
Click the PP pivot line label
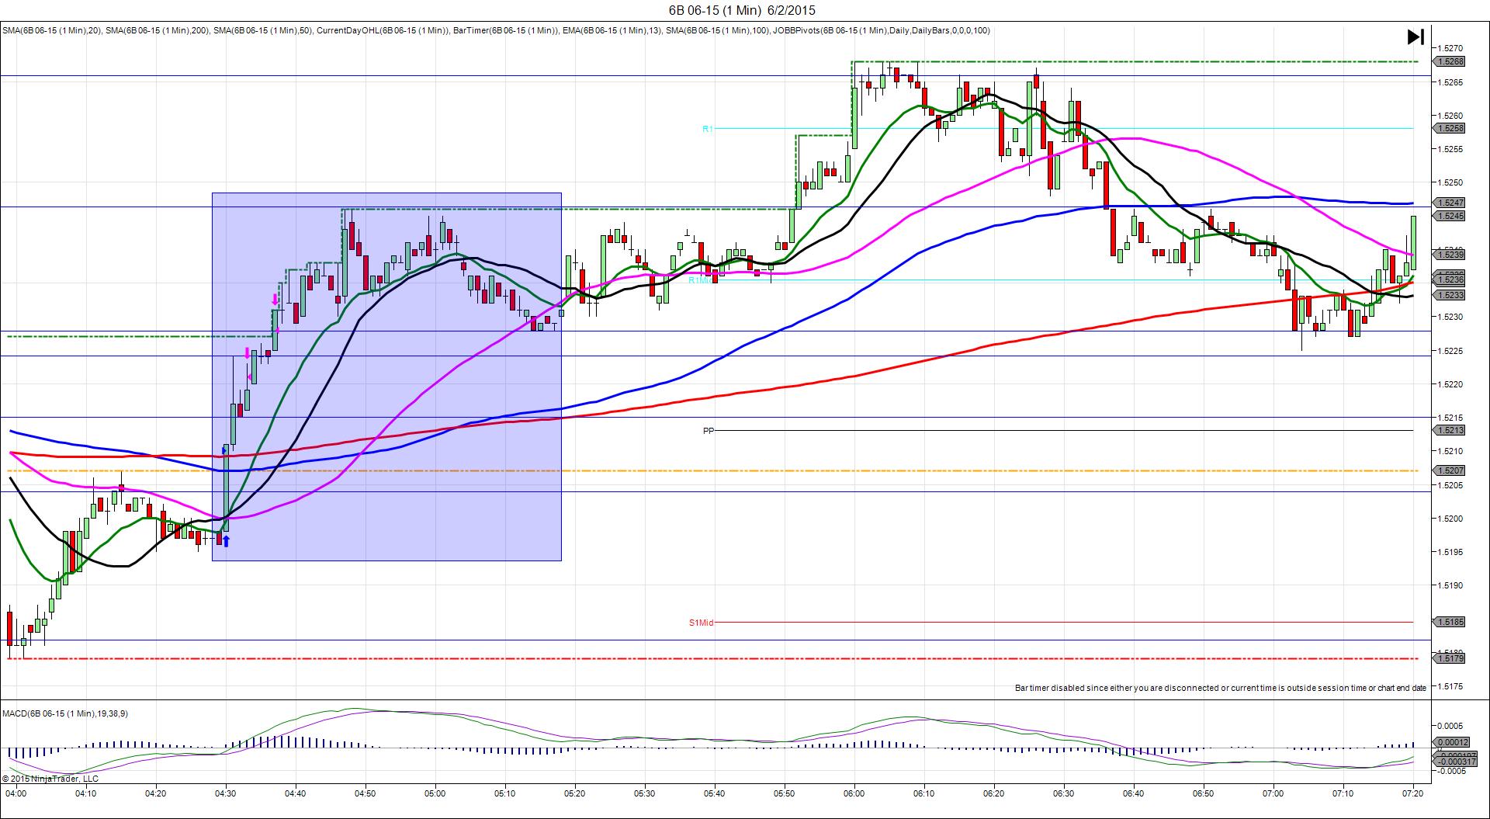(x=708, y=431)
